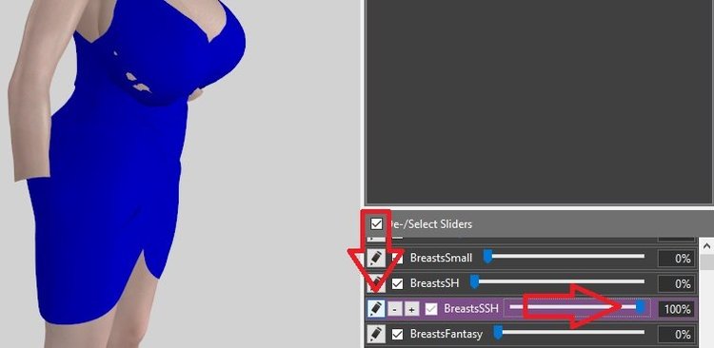Toggle the De-/Select Sliders checkbox

377,223
